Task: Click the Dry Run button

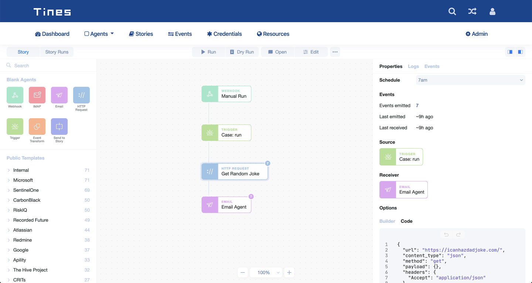Action: click(x=242, y=52)
